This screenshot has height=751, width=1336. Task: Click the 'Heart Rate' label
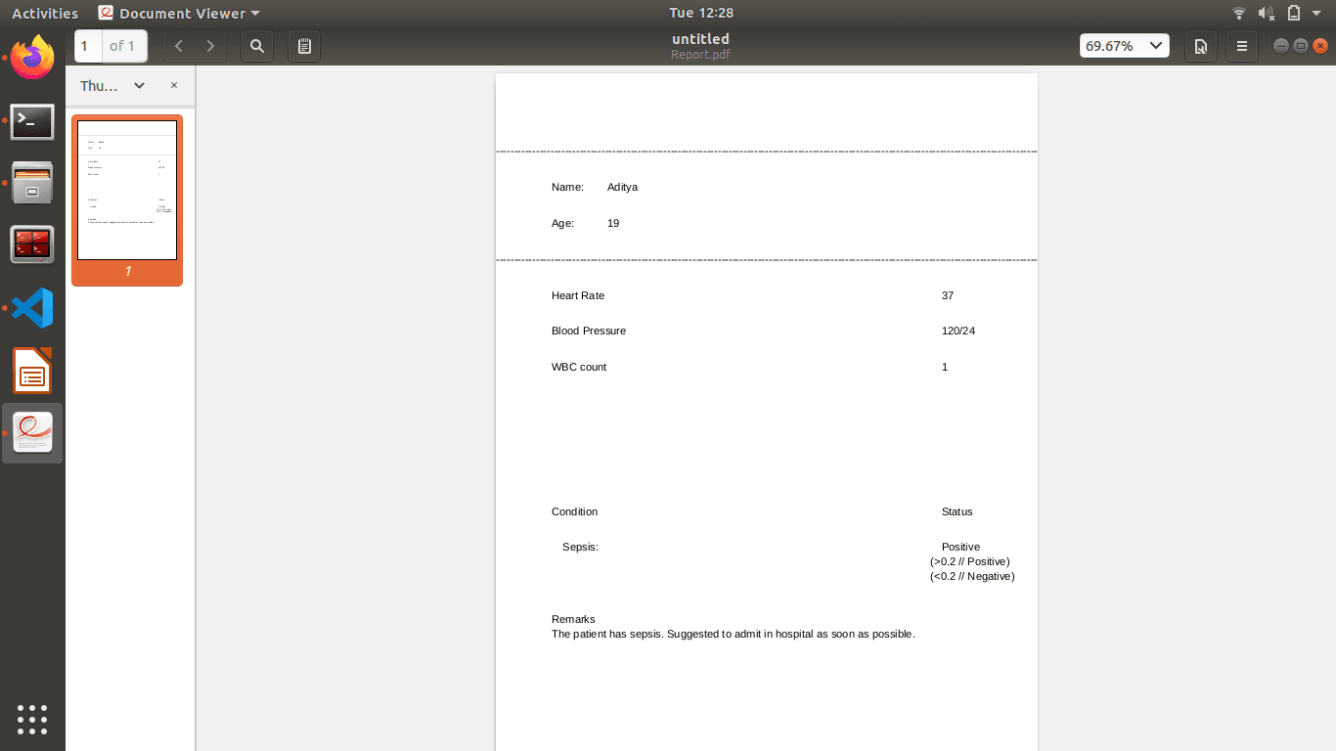pos(578,295)
